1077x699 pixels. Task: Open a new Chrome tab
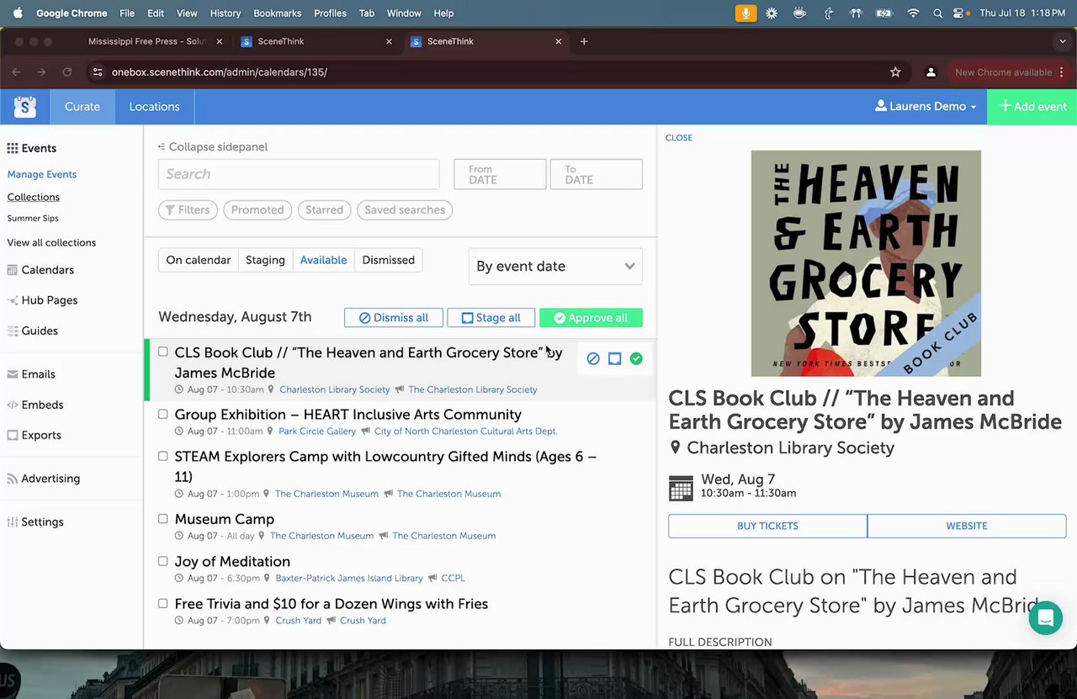[584, 41]
